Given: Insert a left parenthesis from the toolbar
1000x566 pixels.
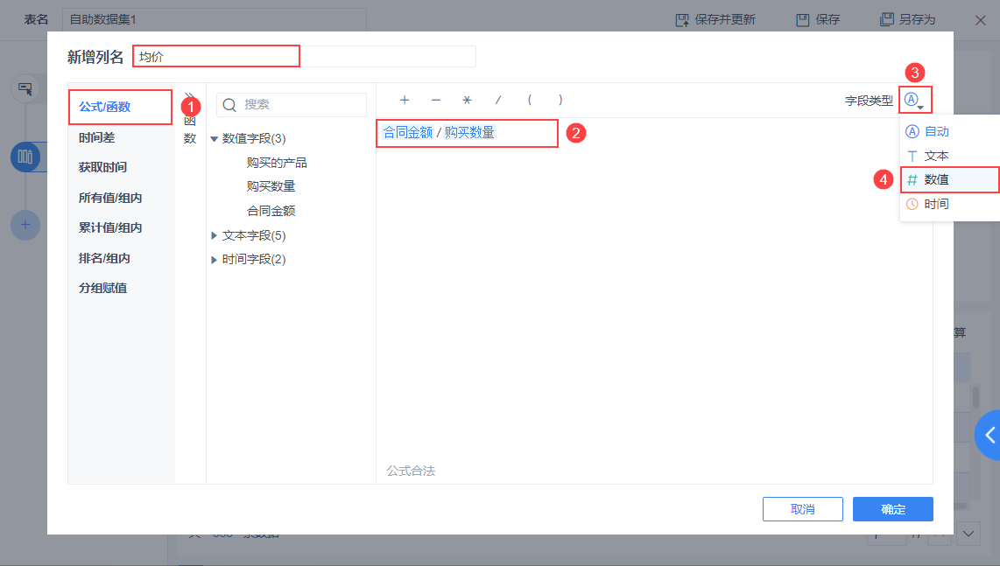Looking at the screenshot, I should [528, 101].
